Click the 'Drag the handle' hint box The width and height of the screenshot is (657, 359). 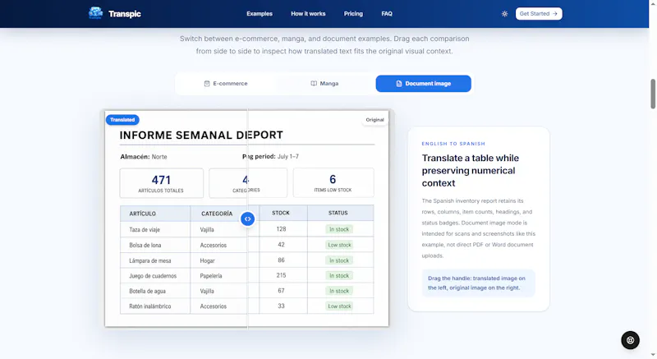pyautogui.click(x=478, y=283)
